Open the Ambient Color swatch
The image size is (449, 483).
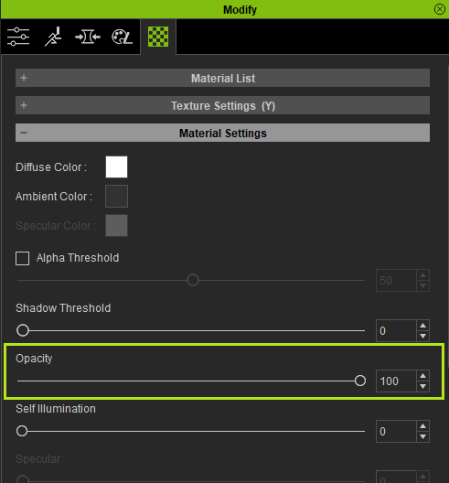116,196
